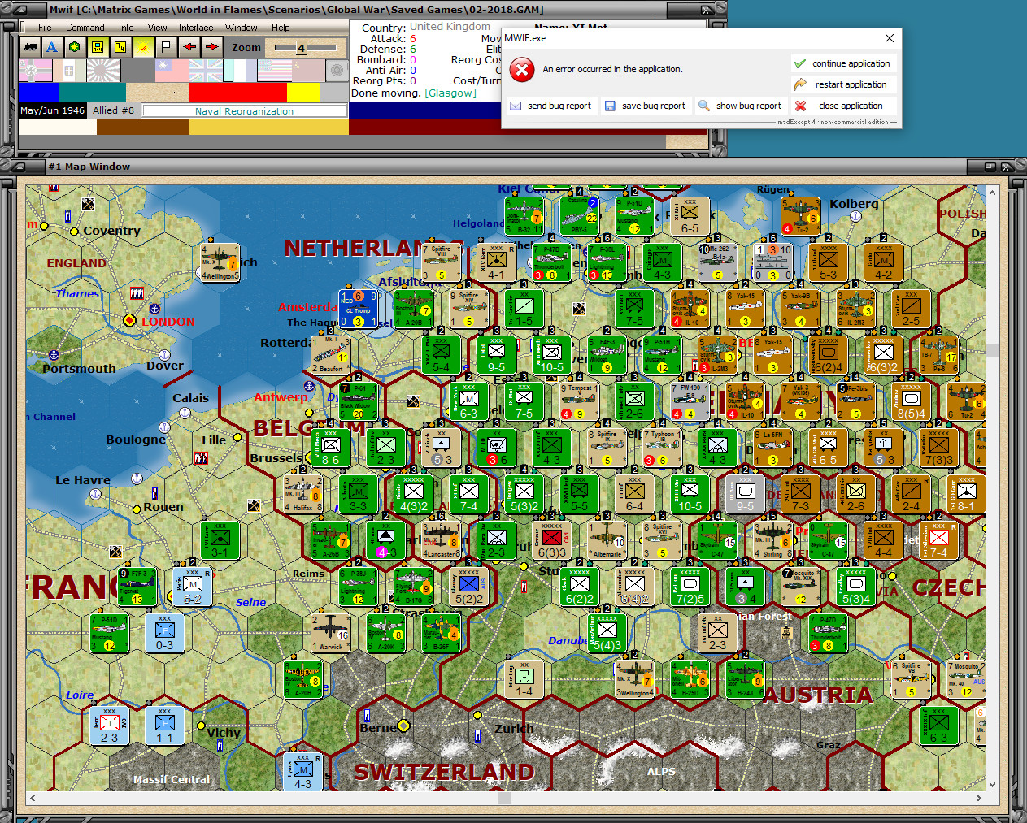The width and height of the screenshot is (1027, 823).
Task: Open the Interface menu
Action: pyautogui.click(x=196, y=28)
